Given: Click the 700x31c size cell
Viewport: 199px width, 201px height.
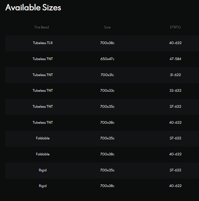Looking at the screenshot, I should [107, 75].
